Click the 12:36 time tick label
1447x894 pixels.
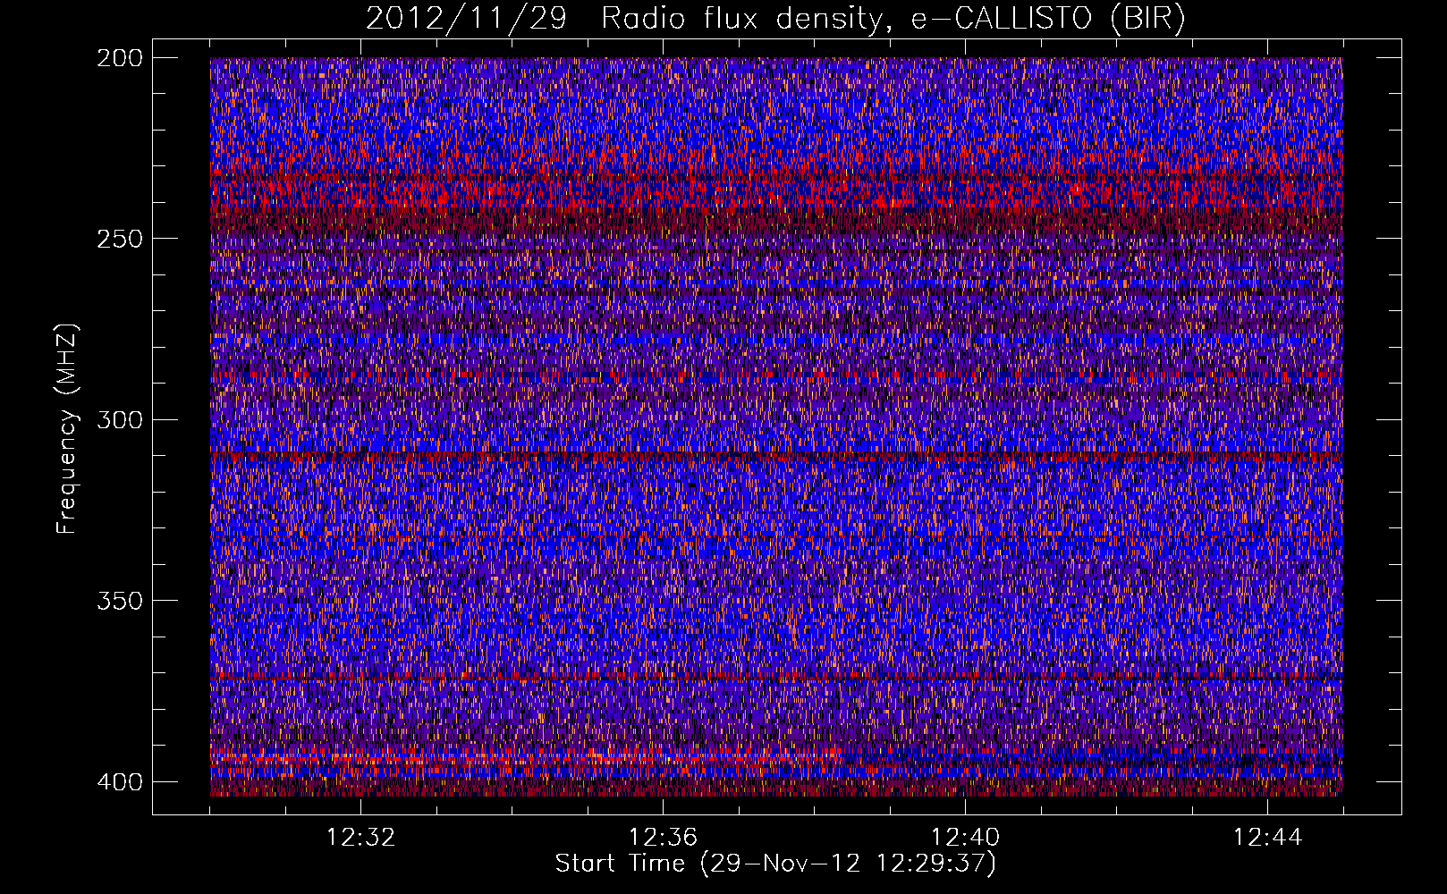(663, 838)
